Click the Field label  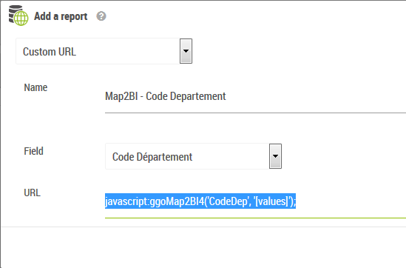point(34,151)
